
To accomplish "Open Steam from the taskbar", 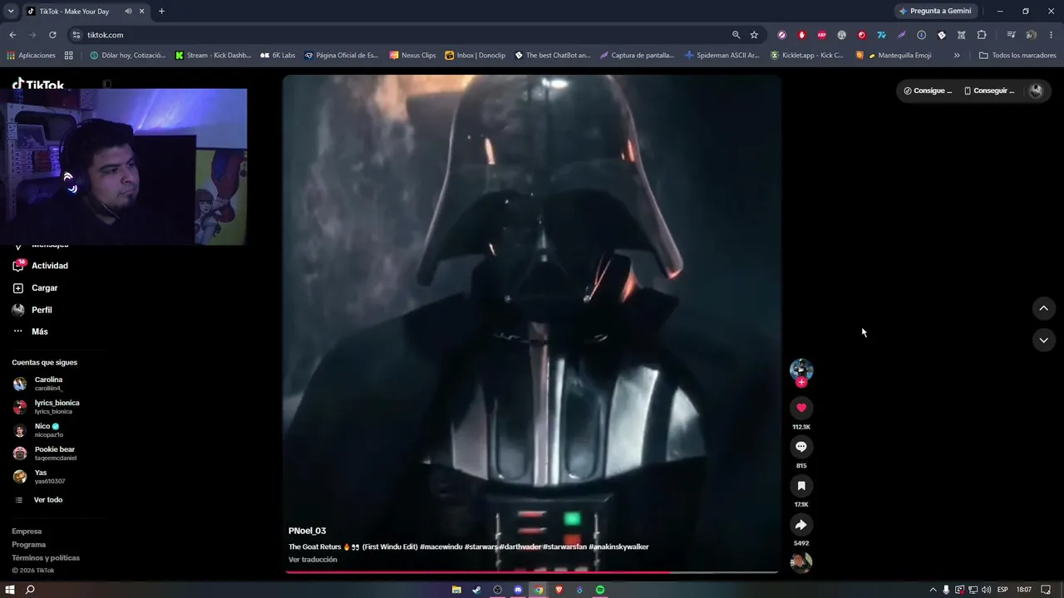I will [x=476, y=590].
